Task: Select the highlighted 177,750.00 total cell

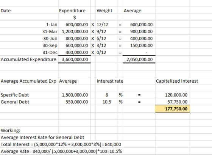Action: [x=173, y=109]
